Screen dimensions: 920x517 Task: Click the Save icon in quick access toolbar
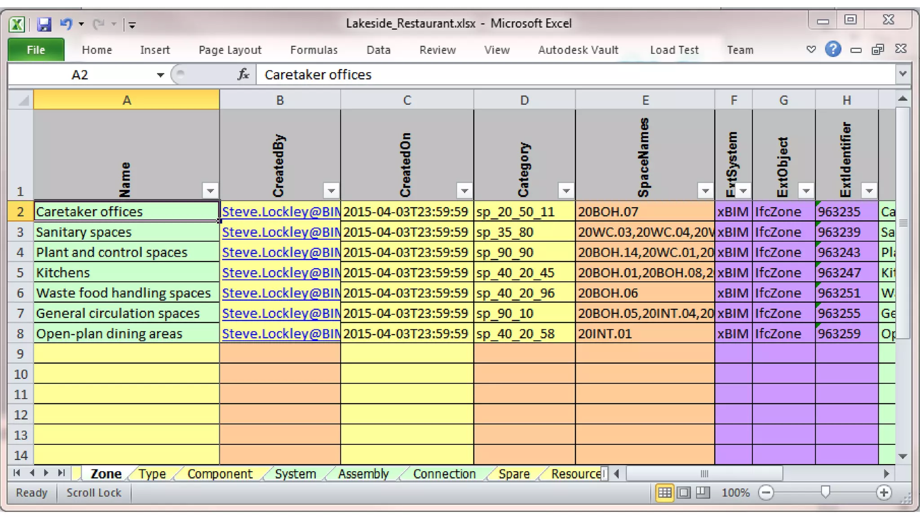tap(44, 24)
